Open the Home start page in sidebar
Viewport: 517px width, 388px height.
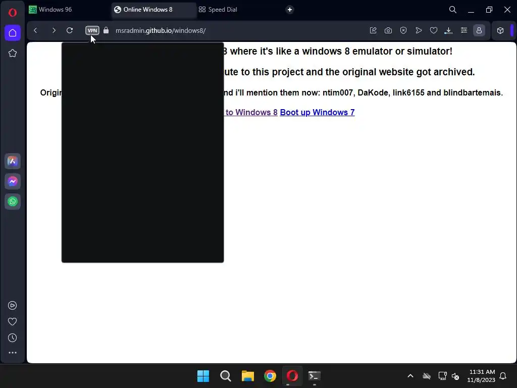(13, 33)
